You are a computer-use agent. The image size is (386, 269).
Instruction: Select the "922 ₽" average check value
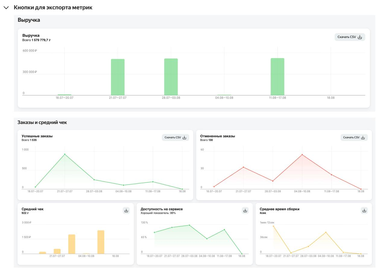[25, 213]
